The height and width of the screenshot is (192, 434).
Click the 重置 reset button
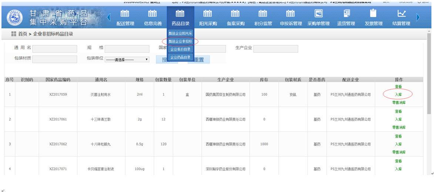click(199, 60)
